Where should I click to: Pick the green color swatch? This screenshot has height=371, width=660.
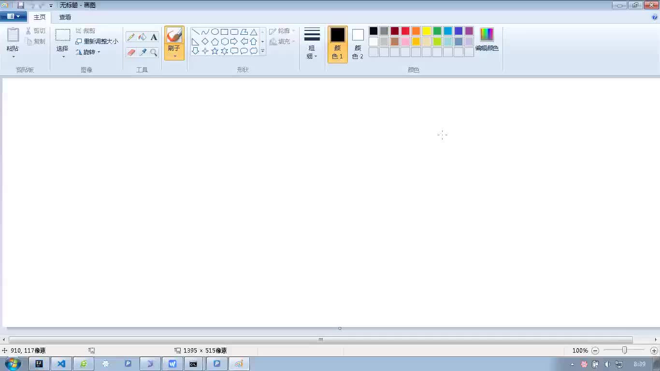click(437, 31)
